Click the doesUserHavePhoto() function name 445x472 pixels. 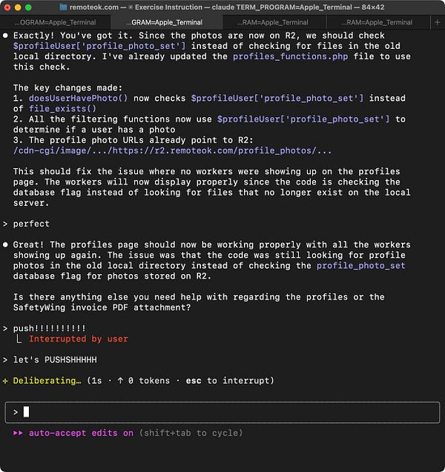(79, 99)
